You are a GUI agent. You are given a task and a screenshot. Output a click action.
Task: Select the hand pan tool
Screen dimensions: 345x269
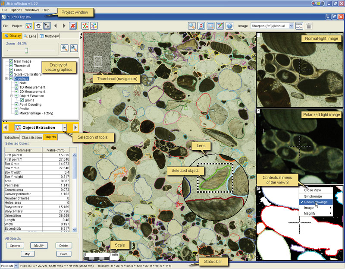(38, 26)
